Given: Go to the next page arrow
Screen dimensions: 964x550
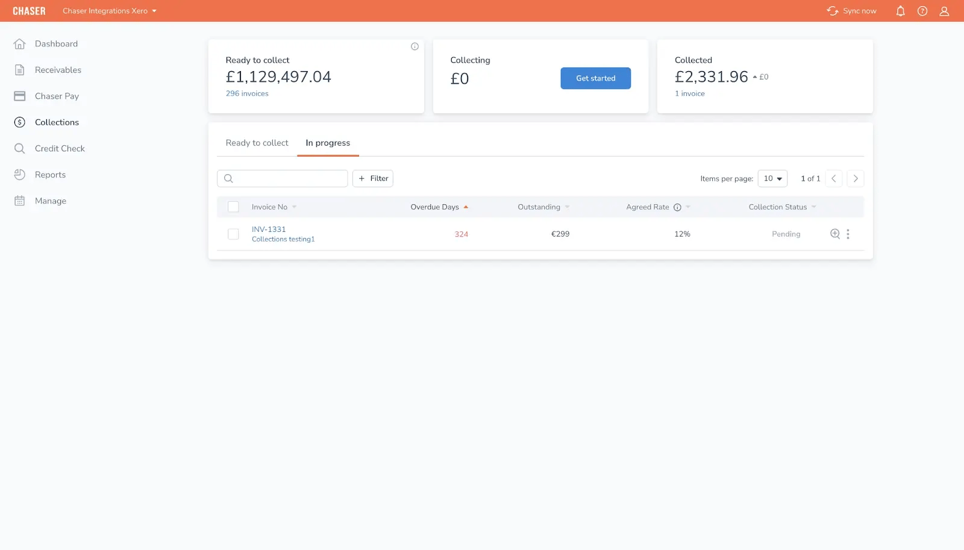Looking at the screenshot, I should pos(855,178).
